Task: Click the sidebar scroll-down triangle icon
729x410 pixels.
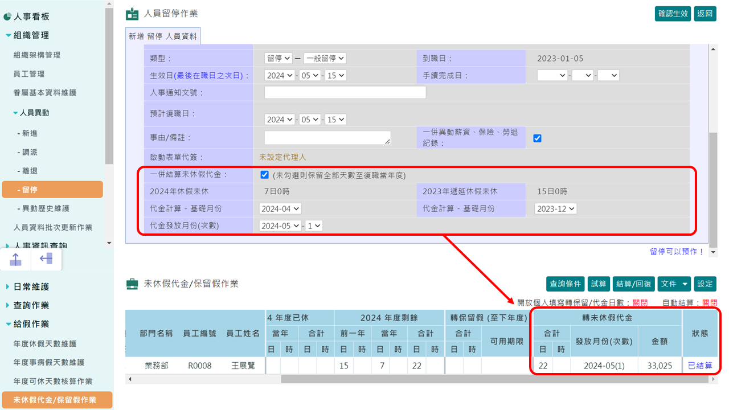Action: click(108, 243)
